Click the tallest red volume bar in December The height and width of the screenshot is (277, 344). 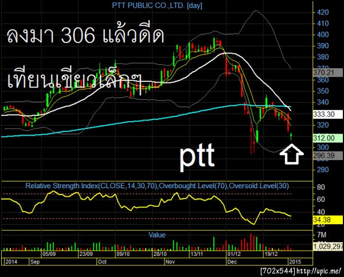coord(251,242)
